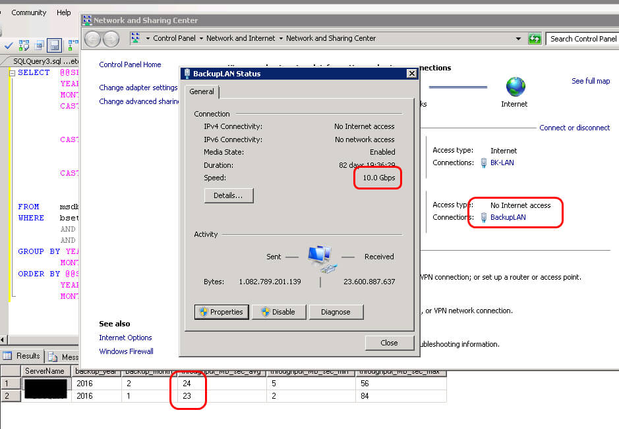619x429 pixels.
Task: Switch to the Messages tab
Action: pos(63,357)
